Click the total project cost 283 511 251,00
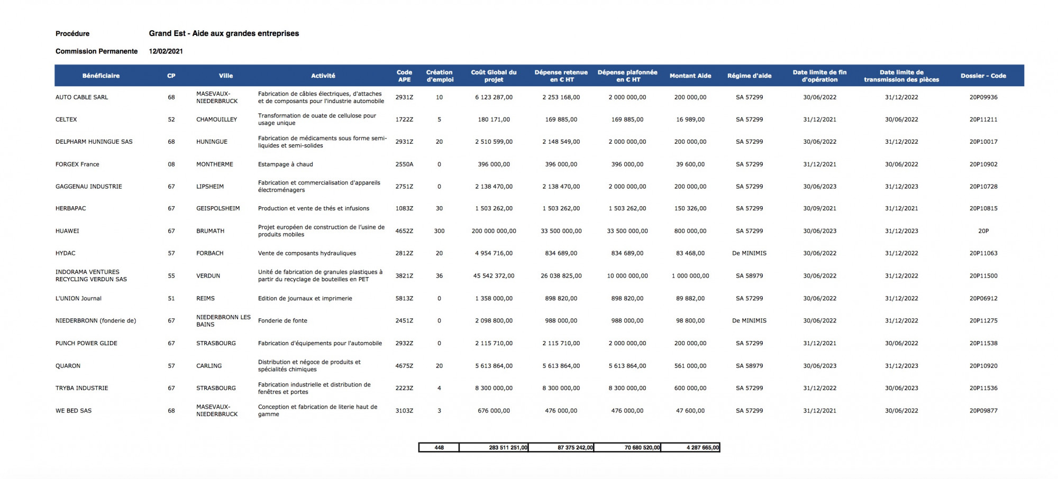This screenshot has height=479, width=1058. point(508,447)
